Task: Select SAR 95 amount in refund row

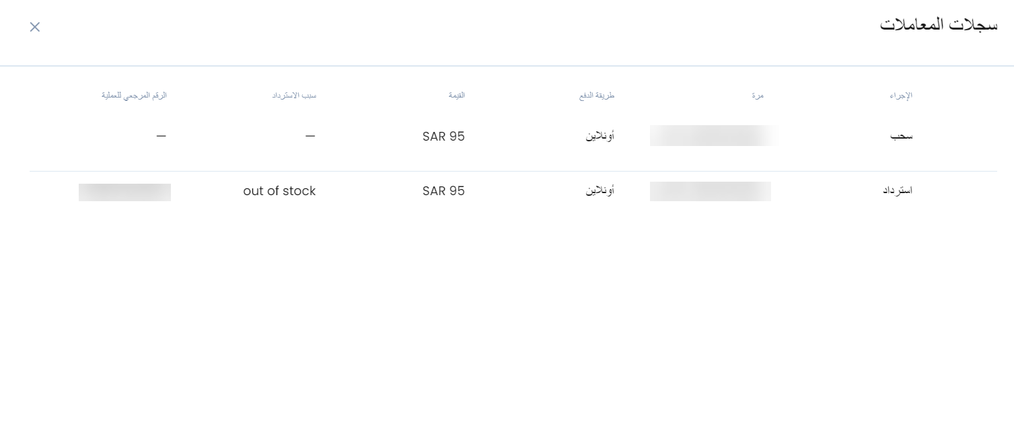Action: (x=444, y=191)
